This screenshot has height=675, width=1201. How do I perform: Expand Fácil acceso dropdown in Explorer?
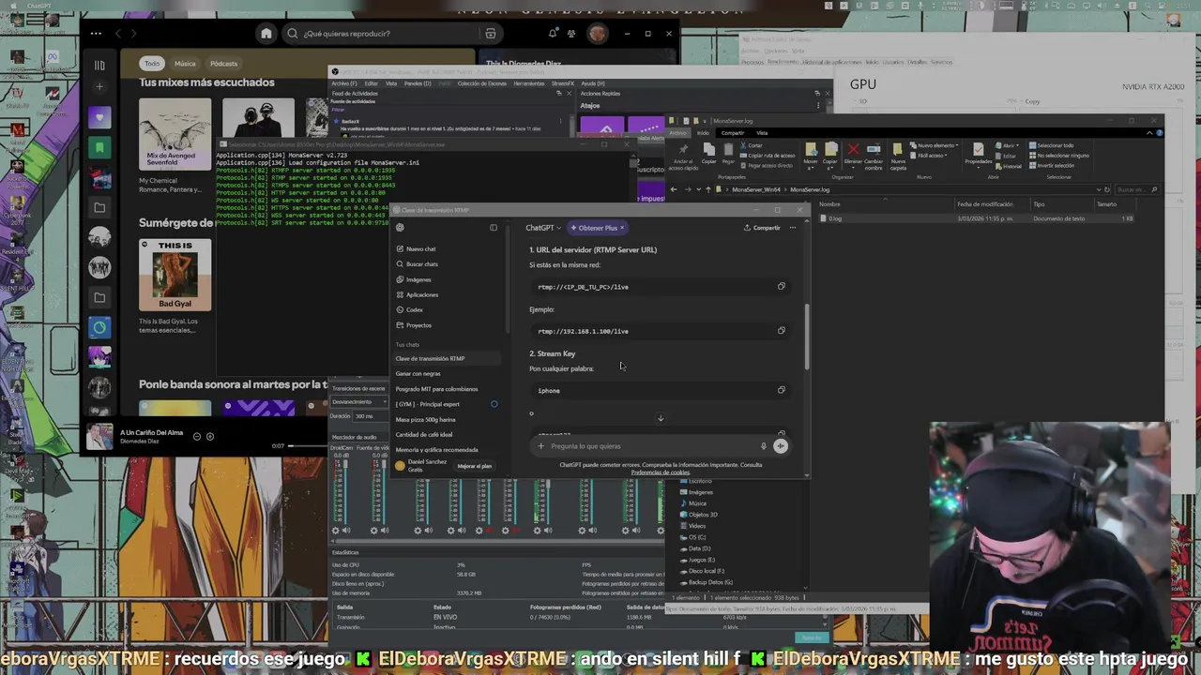[x=929, y=155]
